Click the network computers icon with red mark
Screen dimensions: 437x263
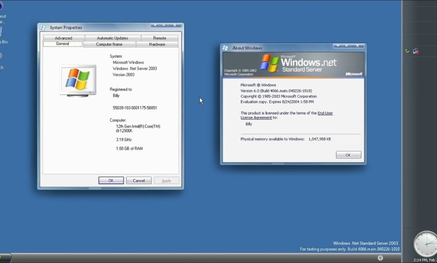416,51
